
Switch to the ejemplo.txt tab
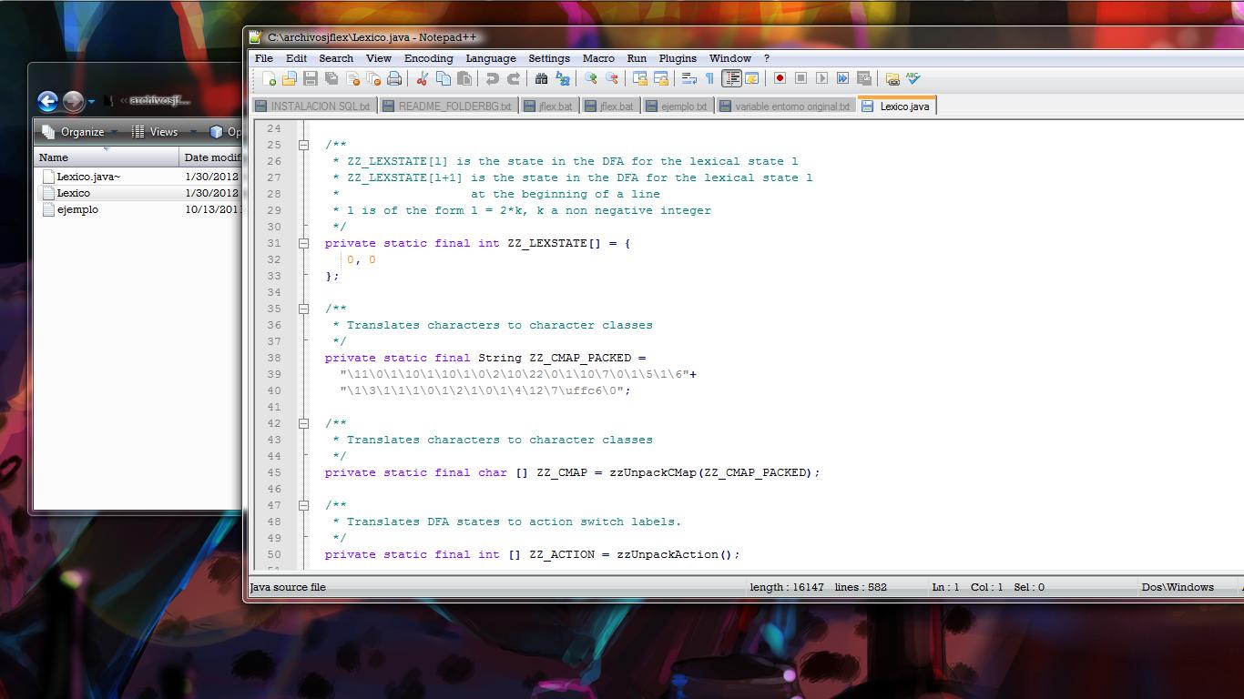[678, 105]
